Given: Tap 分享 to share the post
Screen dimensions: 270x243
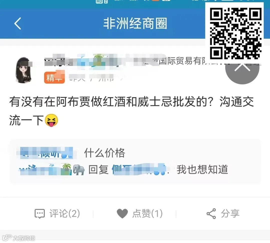Looking at the screenshot, I should 230,213.
